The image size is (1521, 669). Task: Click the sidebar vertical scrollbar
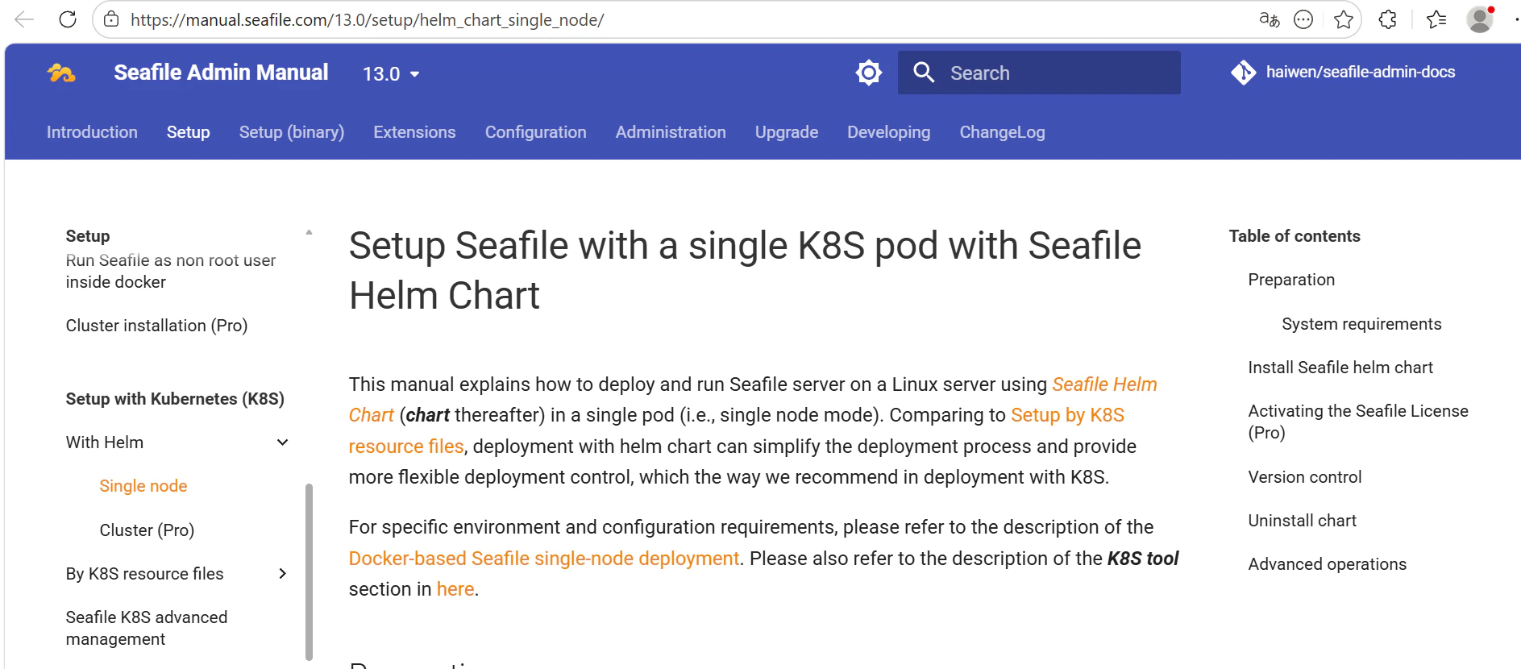309,571
